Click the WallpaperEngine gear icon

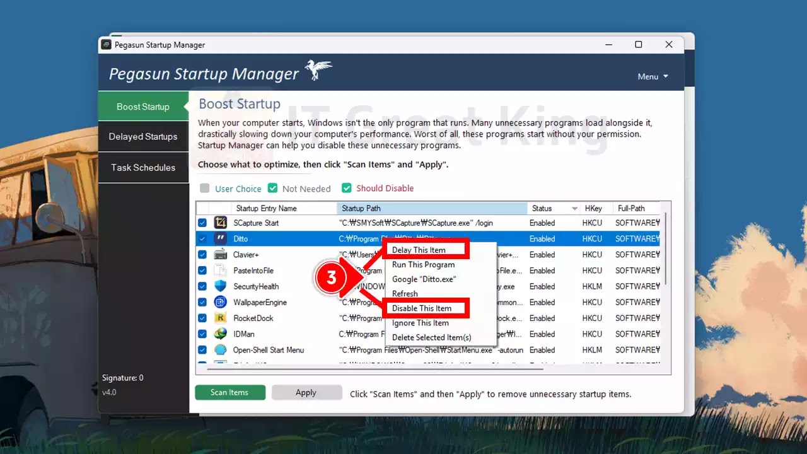pos(220,302)
